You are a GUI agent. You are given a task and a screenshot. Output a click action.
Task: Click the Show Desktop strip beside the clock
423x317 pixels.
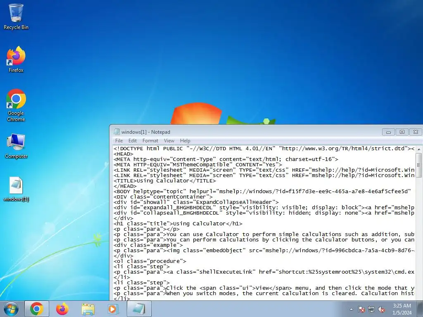(421, 309)
